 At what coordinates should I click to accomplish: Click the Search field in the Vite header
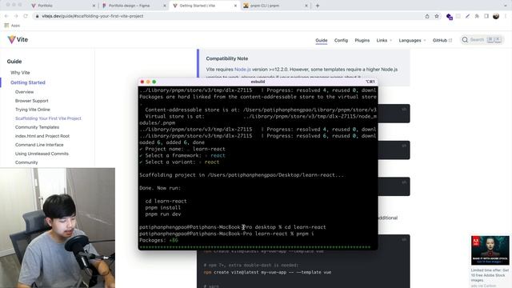pyautogui.click(x=482, y=40)
